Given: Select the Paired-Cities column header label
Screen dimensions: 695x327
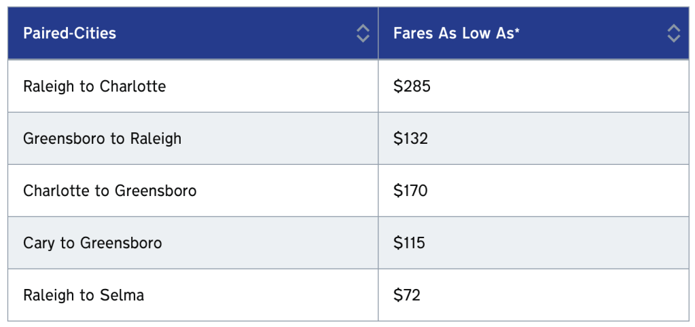Looking at the screenshot, I should 69,33.
